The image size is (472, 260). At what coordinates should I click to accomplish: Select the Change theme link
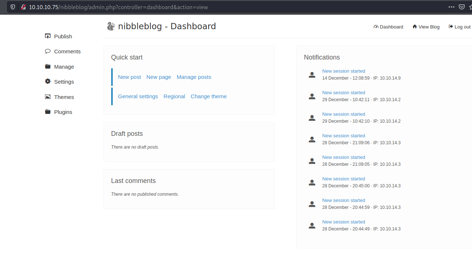[x=209, y=96]
